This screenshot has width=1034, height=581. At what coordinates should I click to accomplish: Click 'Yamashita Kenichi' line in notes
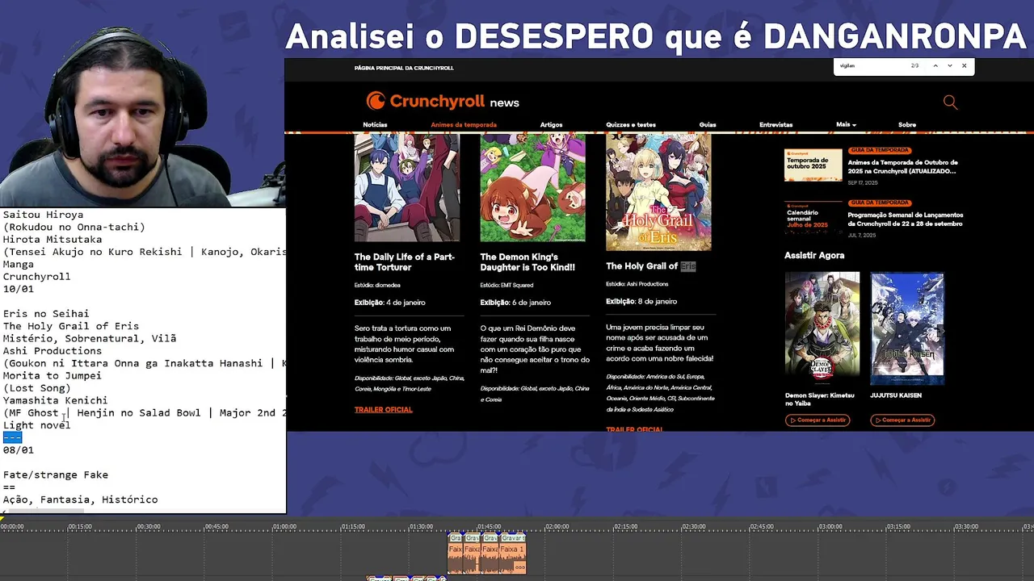pos(55,400)
